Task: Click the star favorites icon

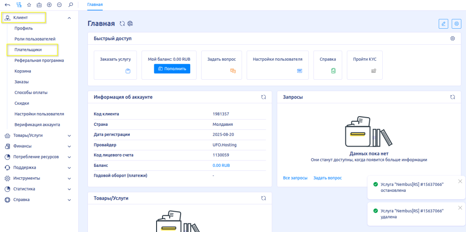Action: coord(29,5)
